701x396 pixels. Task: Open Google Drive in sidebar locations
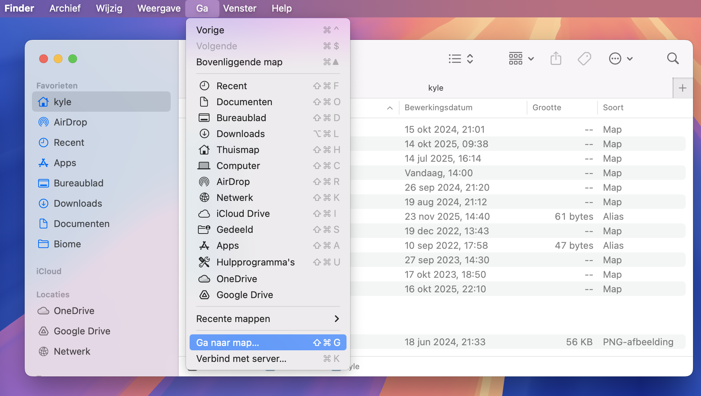[82, 331]
